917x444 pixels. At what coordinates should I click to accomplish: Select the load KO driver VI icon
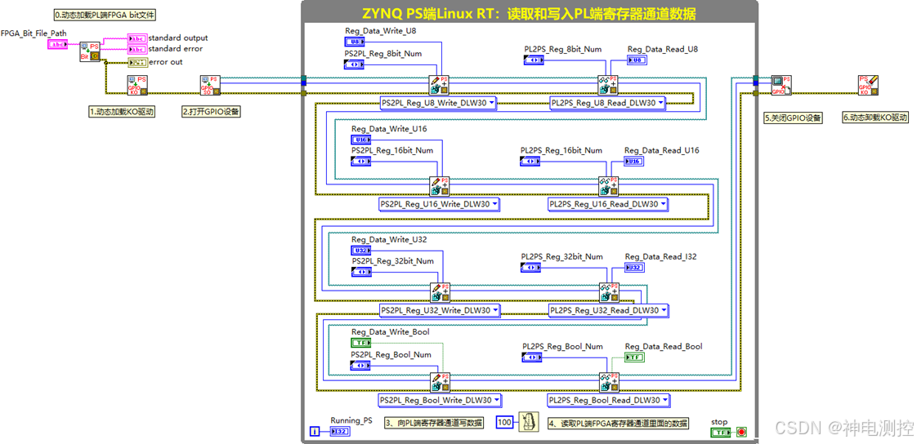click(137, 85)
